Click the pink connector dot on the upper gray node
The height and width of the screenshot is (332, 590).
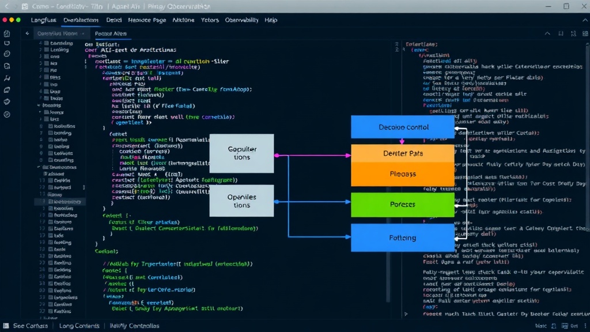pyautogui.click(x=277, y=155)
